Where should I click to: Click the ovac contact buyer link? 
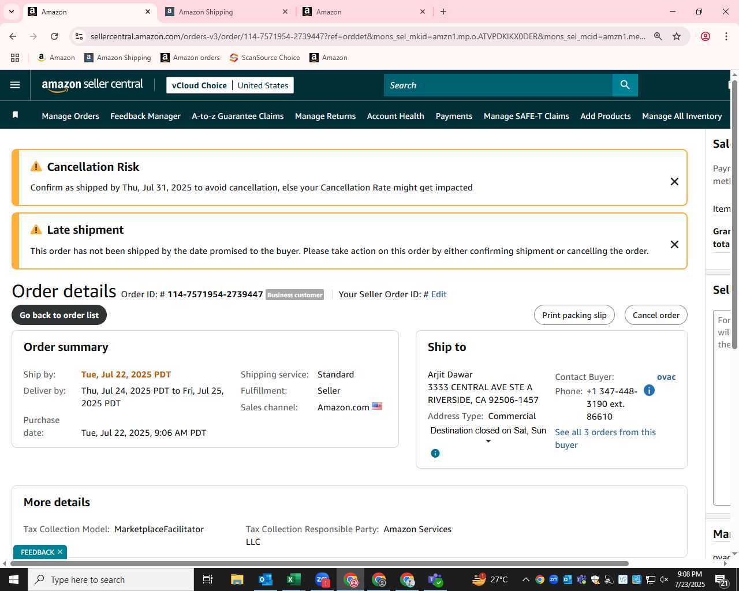coord(666,377)
